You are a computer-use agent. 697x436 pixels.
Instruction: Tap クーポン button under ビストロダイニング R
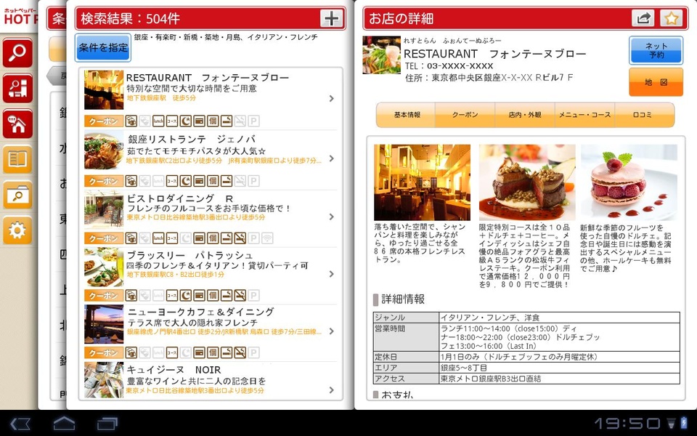(x=104, y=238)
